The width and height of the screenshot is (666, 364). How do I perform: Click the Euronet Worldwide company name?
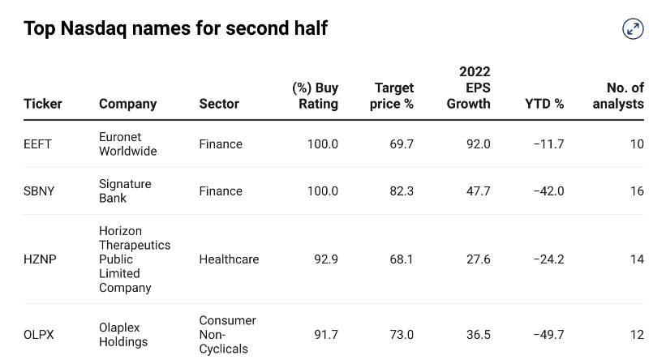127,144
